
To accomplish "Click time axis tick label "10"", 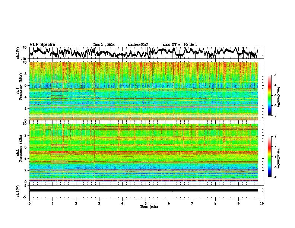I will [x=262, y=203].
